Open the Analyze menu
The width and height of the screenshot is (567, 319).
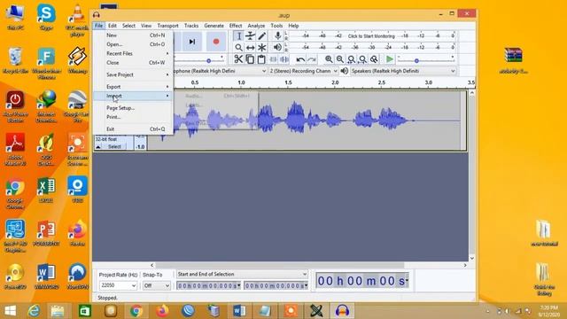point(256,26)
